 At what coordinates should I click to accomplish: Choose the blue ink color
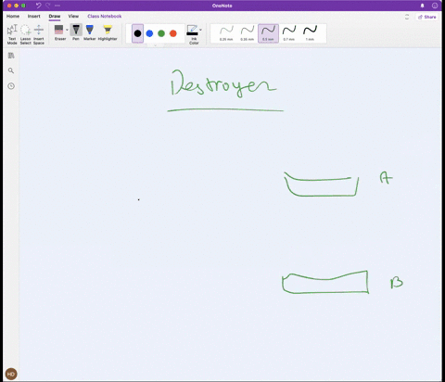[x=149, y=33]
